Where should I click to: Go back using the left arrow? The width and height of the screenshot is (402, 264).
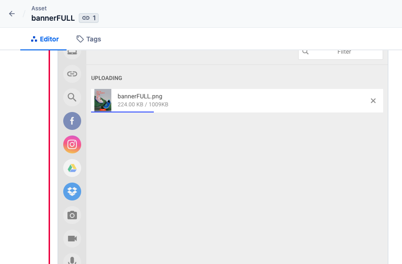(x=12, y=14)
